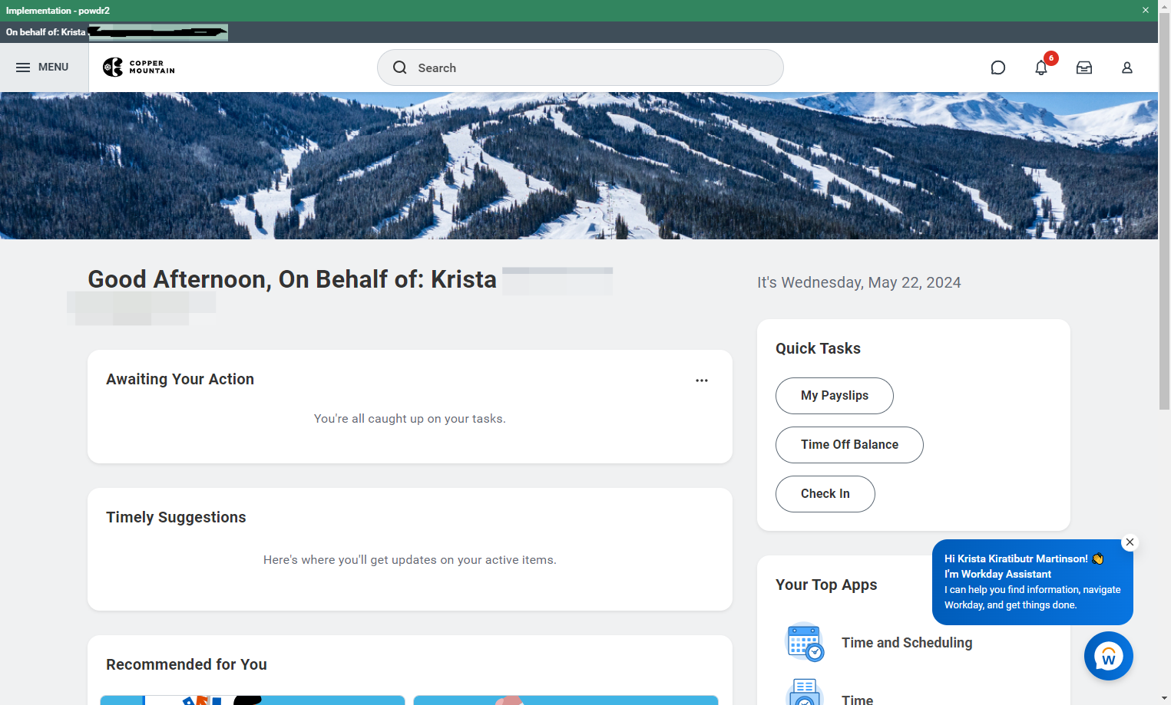Open the chat bubble assistant icon

(x=998, y=68)
